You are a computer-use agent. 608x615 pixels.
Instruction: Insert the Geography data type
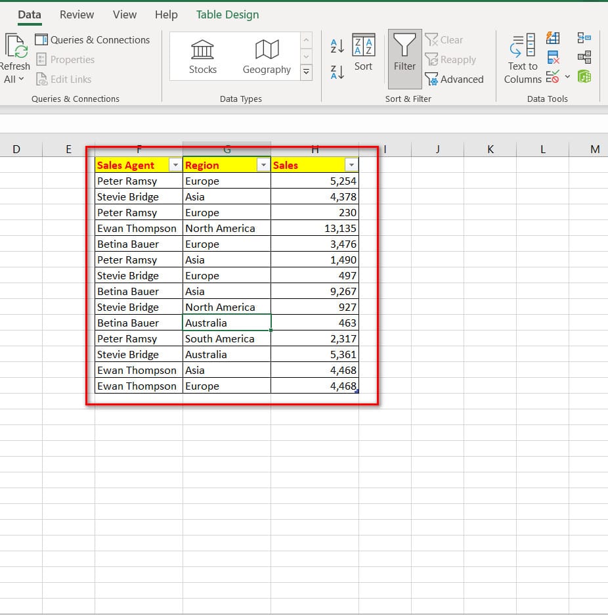[267, 57]
